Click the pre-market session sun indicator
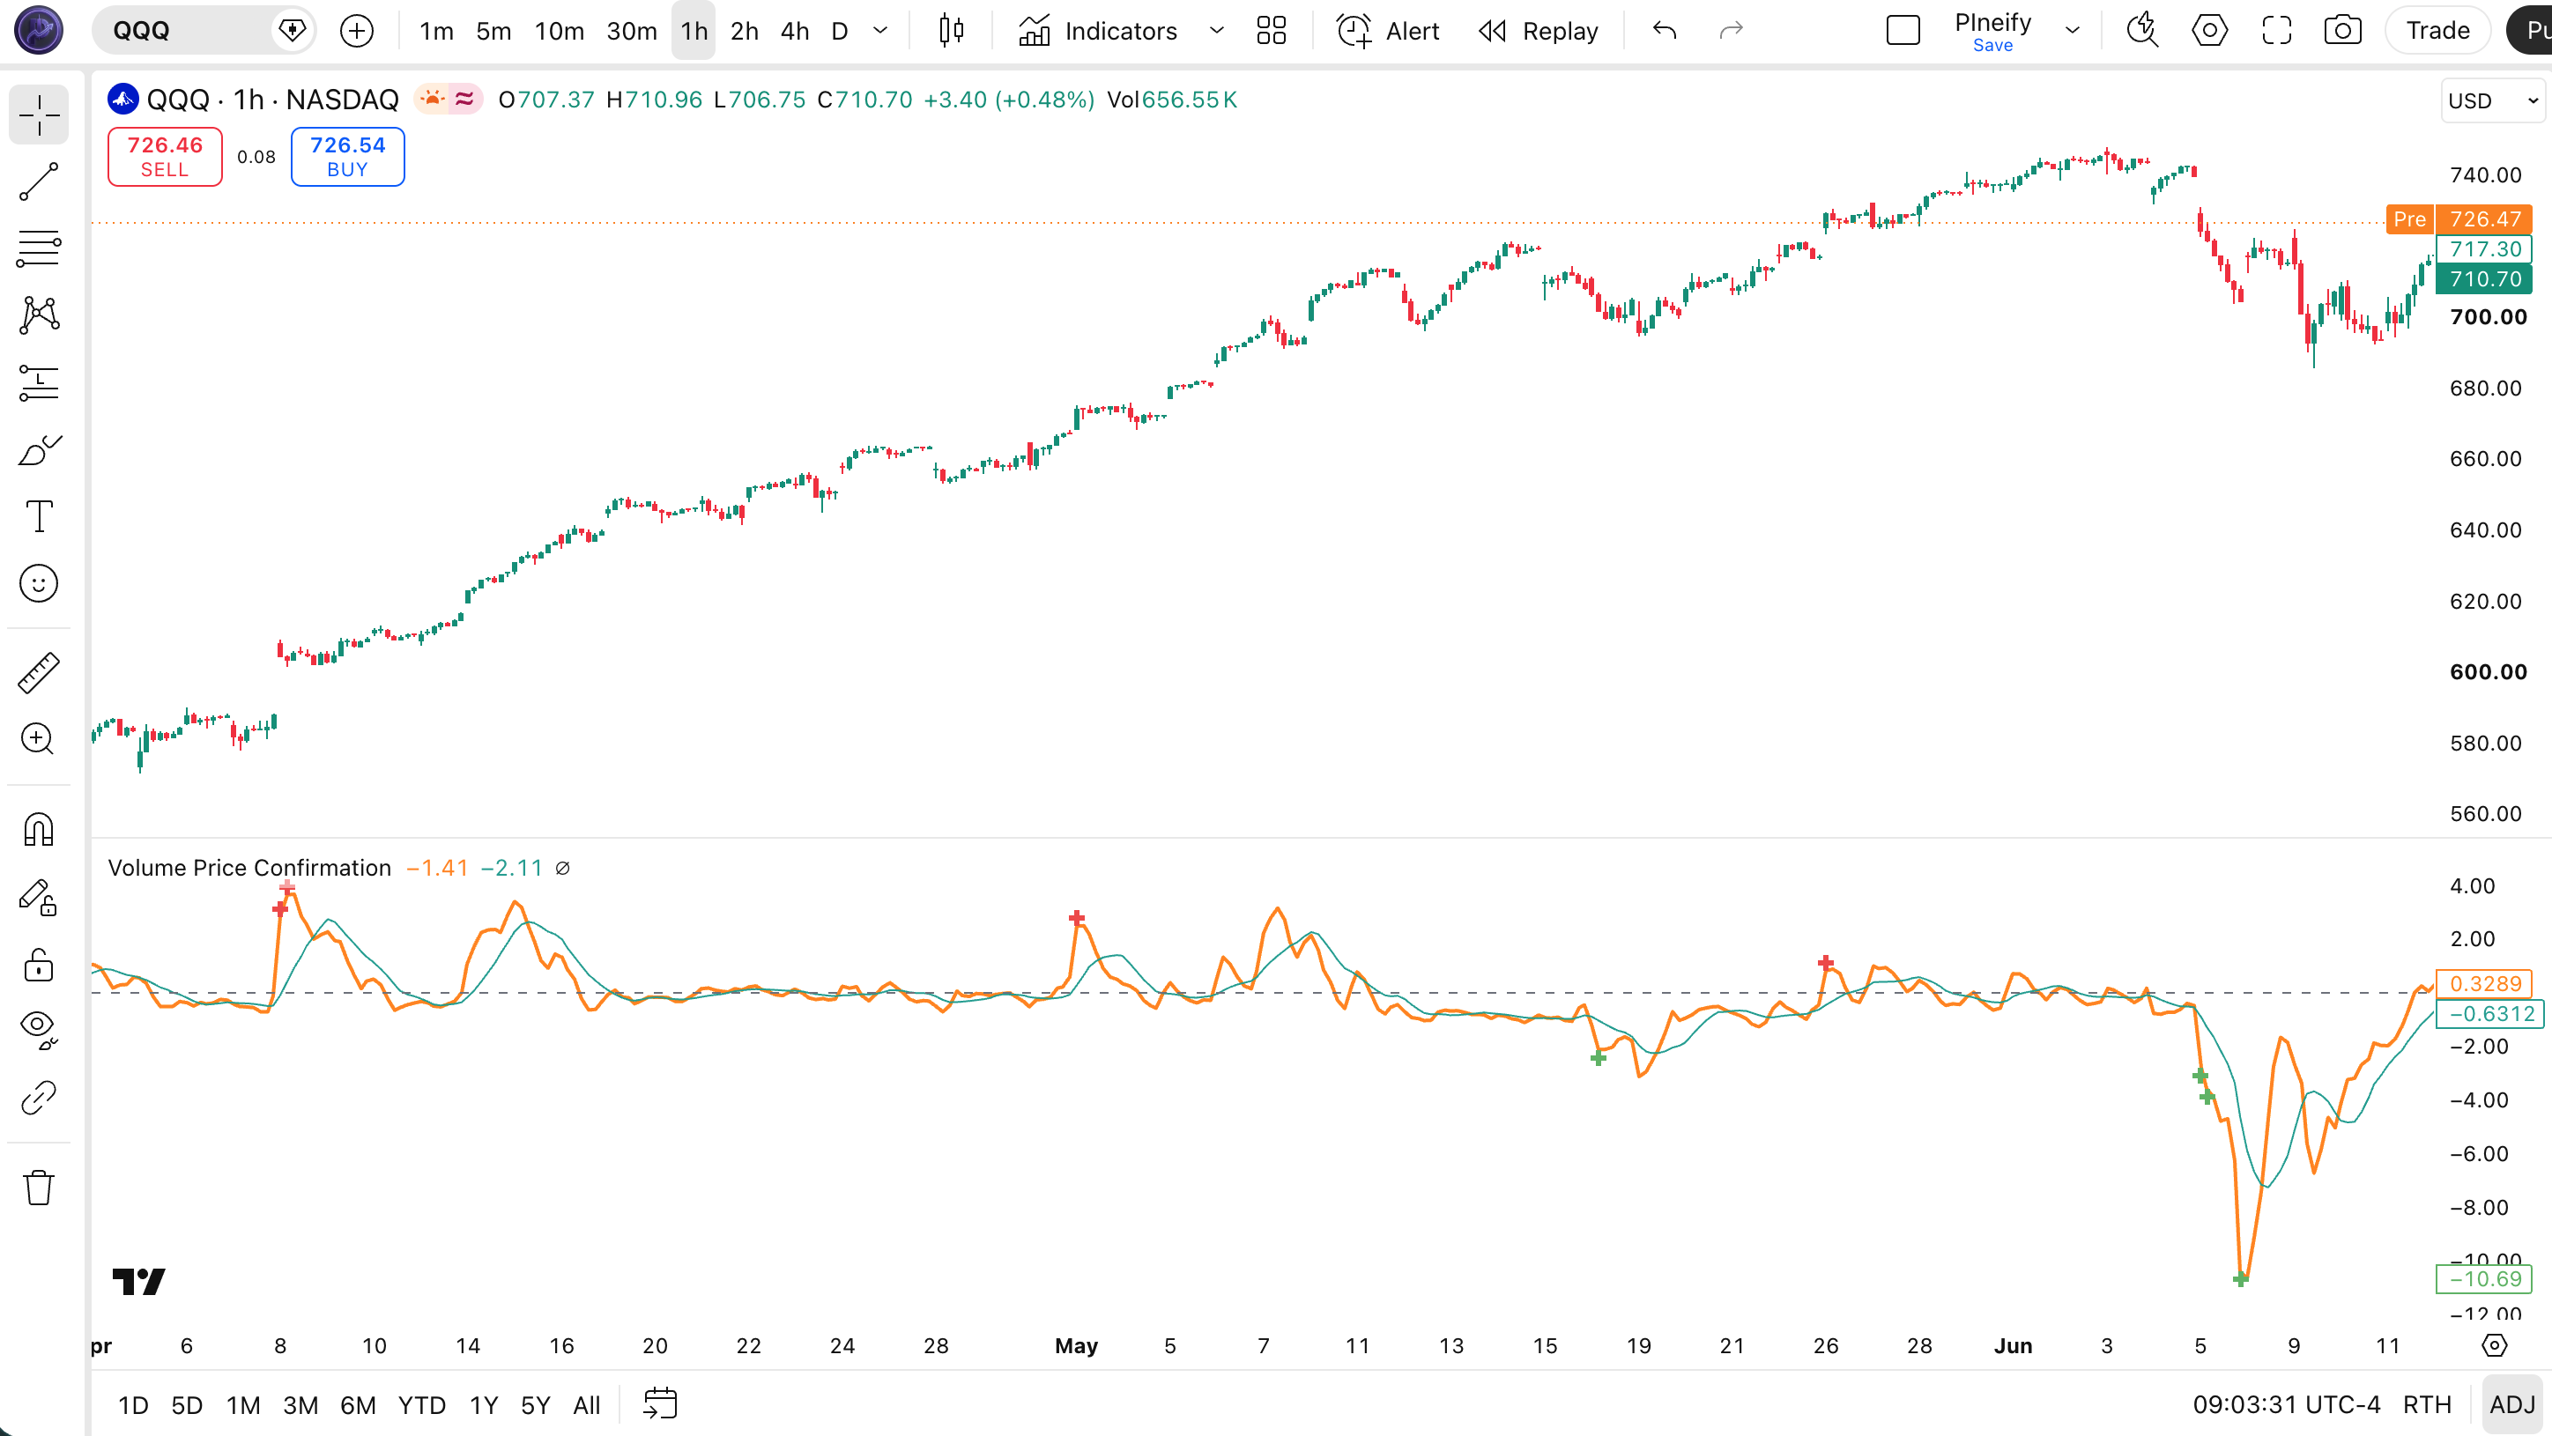The image size is (2552, 1436). pyautogui.click(x=432, y=99)
